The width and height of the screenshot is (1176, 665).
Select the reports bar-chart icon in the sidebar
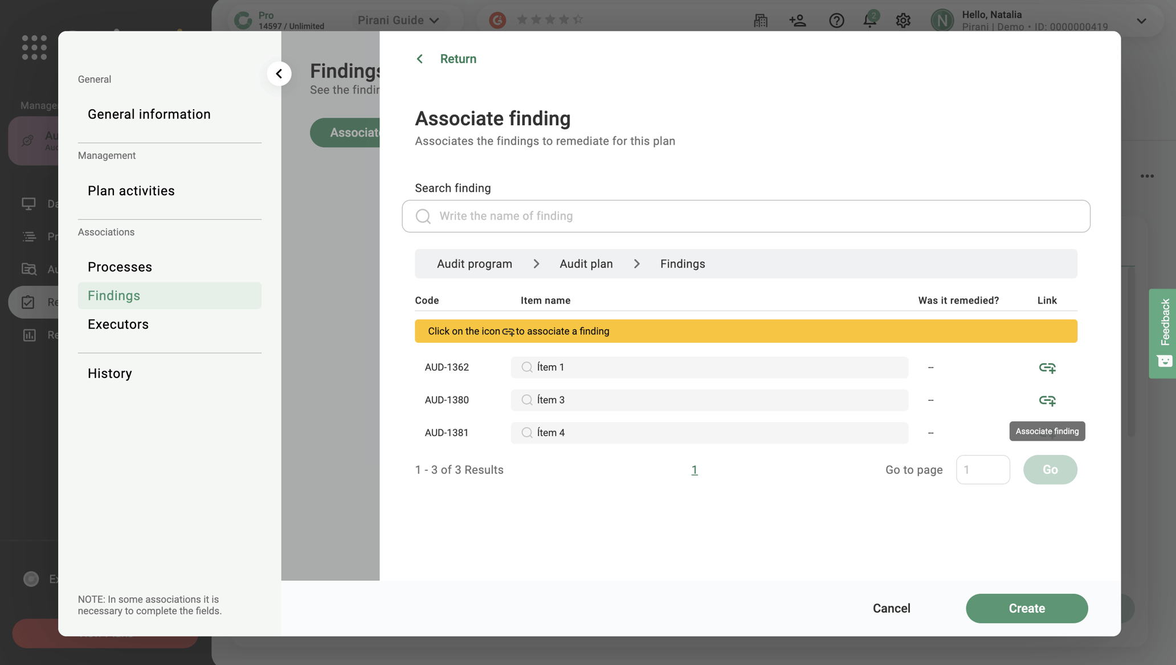29,335
